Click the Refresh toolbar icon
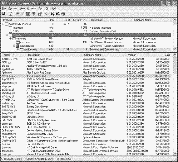 point(11,14)
